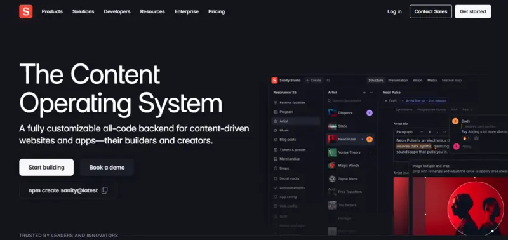Image resolution: width=508 pixels, height=240 pixels.
Task: Click the Start building button
Action: pyautogui.click(x=46, y=167)
